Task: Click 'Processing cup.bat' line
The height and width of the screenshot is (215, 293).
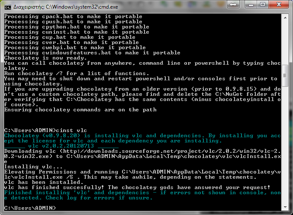Action: coord(70,37)
